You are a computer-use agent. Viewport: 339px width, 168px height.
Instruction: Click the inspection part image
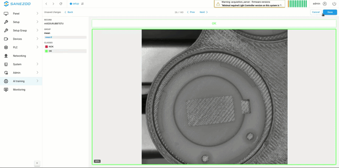coord(214,97)
